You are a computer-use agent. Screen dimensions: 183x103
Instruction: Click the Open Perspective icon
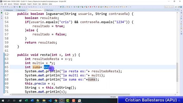click(176, 7)
